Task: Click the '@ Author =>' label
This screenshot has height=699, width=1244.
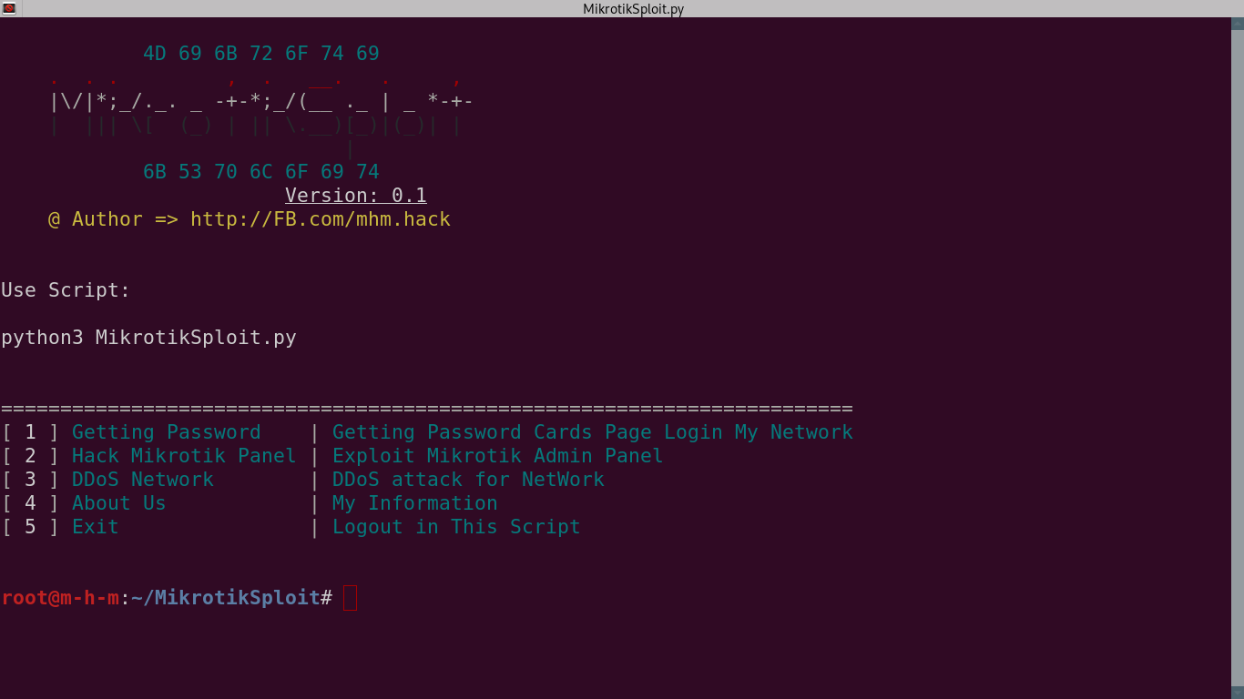Action: click(113, 219)
